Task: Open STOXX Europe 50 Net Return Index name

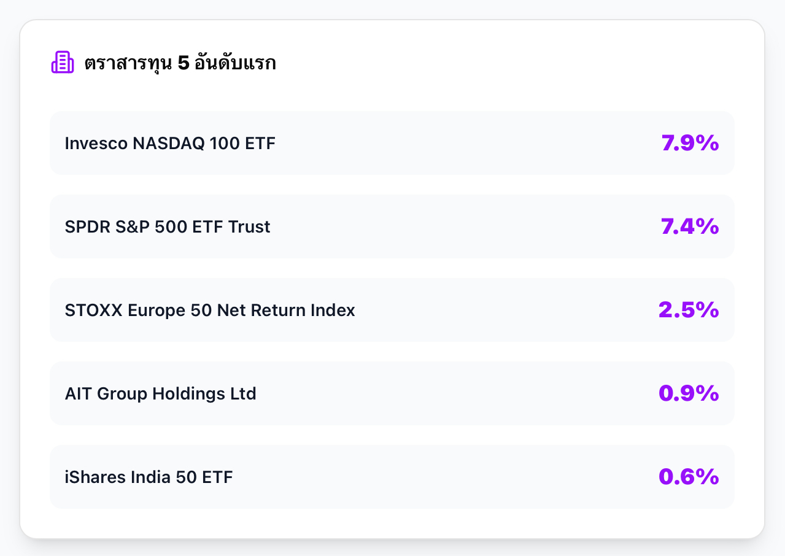Action: coord(210,311)
